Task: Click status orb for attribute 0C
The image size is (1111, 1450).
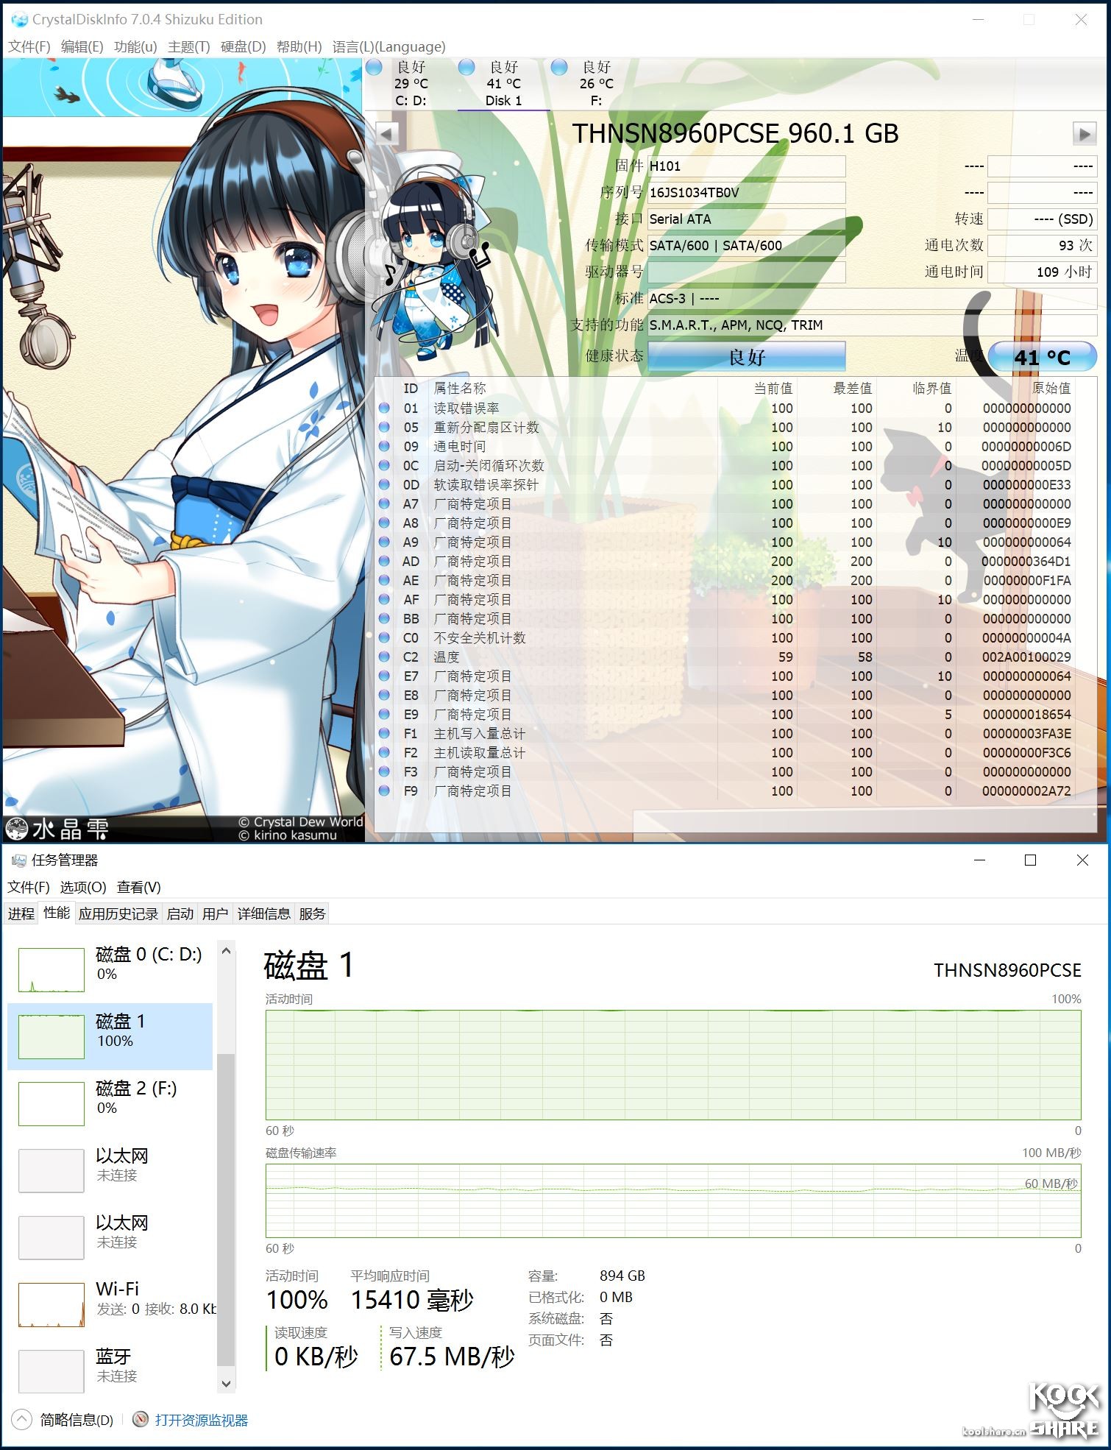Action: (384, 465)
